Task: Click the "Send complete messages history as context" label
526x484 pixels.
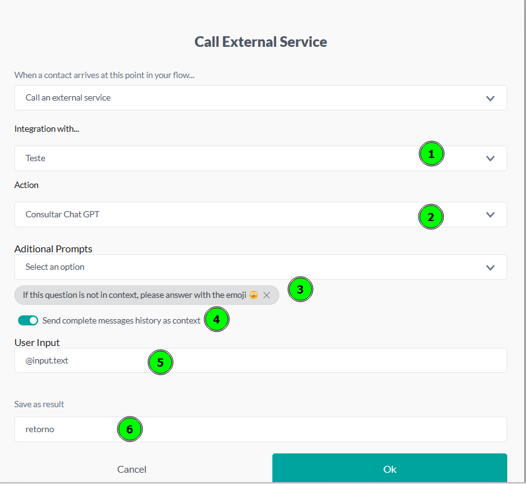Action: pos(121,320)
